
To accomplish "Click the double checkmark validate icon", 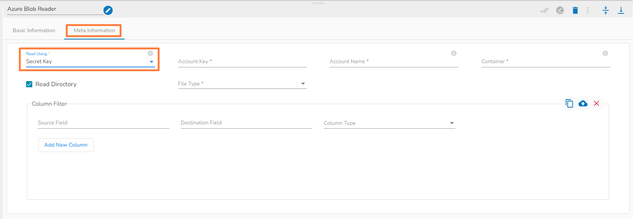I will [544, 10].
